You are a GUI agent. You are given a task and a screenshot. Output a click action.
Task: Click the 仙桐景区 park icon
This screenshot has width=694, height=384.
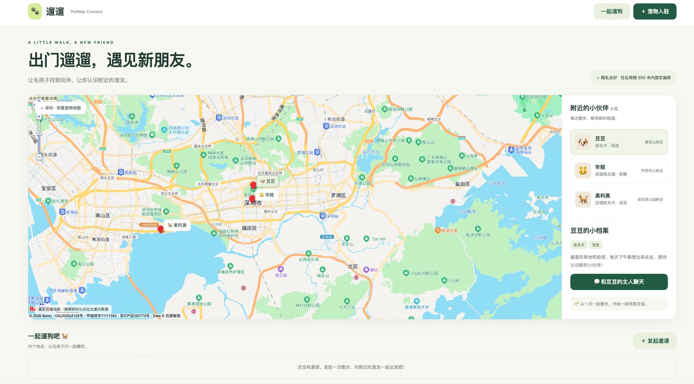[x=410, y=178]
